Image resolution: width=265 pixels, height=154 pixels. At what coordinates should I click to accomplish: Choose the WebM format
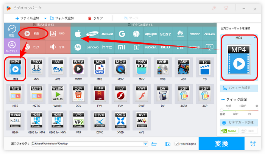[x=58, y=94]
